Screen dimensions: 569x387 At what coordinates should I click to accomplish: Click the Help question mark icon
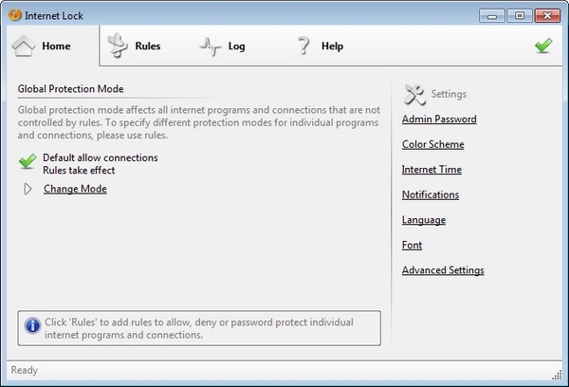(303, 46)
